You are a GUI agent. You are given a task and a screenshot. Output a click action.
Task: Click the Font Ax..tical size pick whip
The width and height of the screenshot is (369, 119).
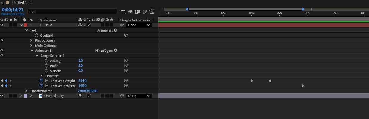click(126, 86)
